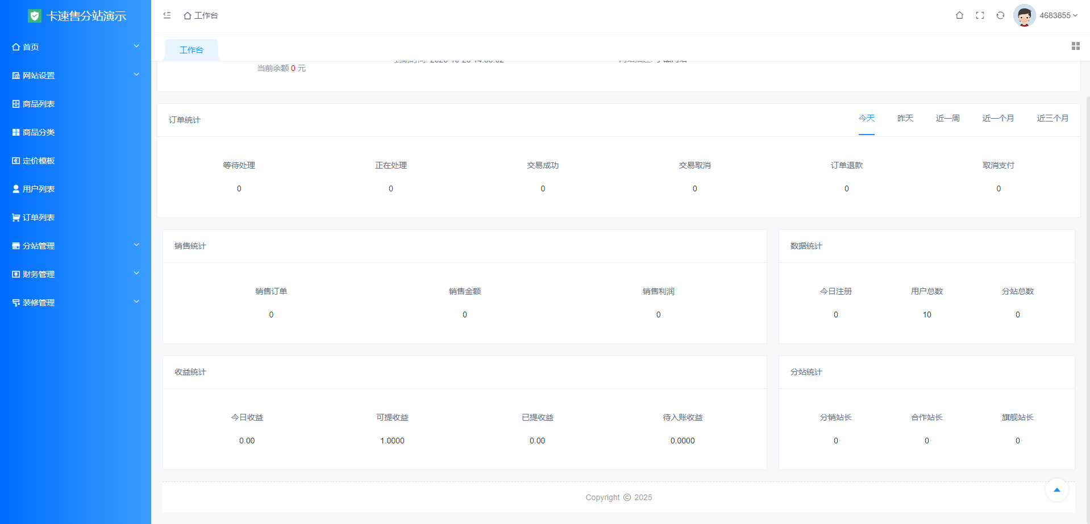This screenshot has width=1090, height=524.
Task: Go to 用户列表 page
Action: (x=39, y=189)
